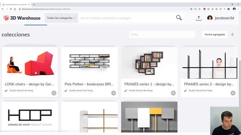Open the Todas las categorías dropdown
This screenshot has height=135, width=241.
click(61, 18)
